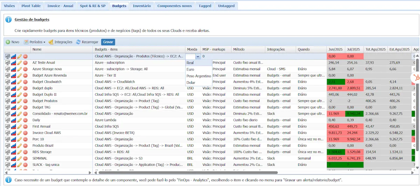Sort by the Nome column header
Screen dimensions: 420x186
[x=62, y=50]
